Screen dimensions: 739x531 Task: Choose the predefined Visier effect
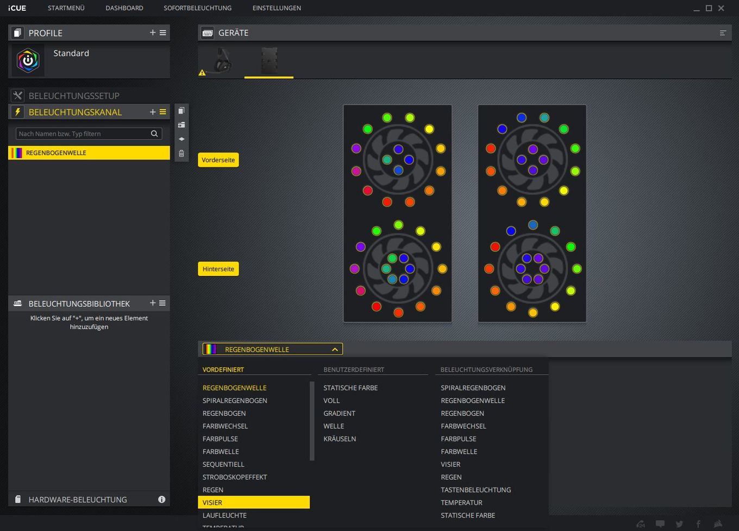tap(254, 502)
